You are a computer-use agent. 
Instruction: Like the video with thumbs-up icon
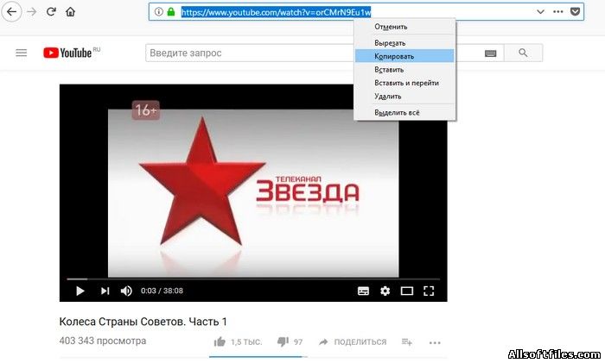click(x=220, y=341)
